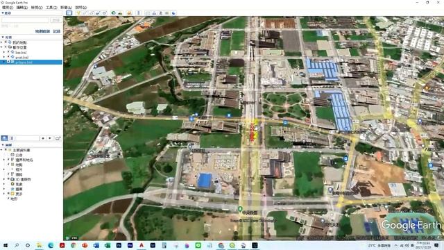444x250 pixels.
Task: Select the polygon.kml tree row
Action: [31, 62]
